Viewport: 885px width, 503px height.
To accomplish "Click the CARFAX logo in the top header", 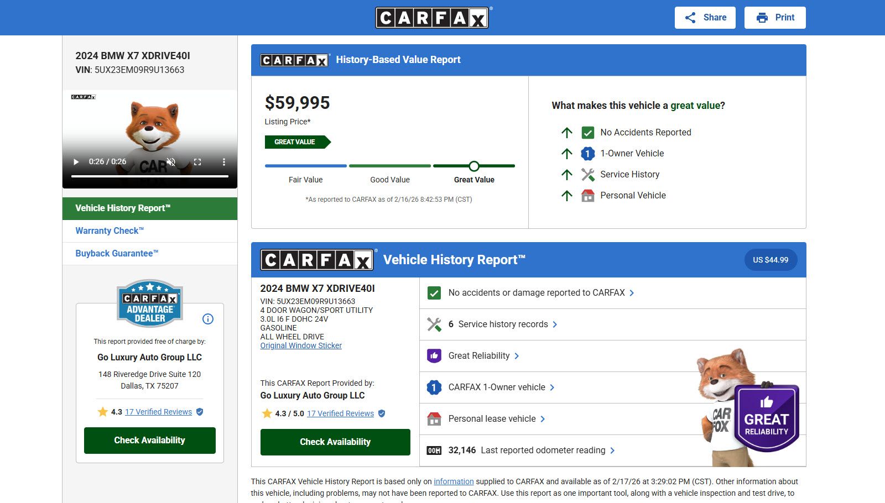I will (432, 18).
